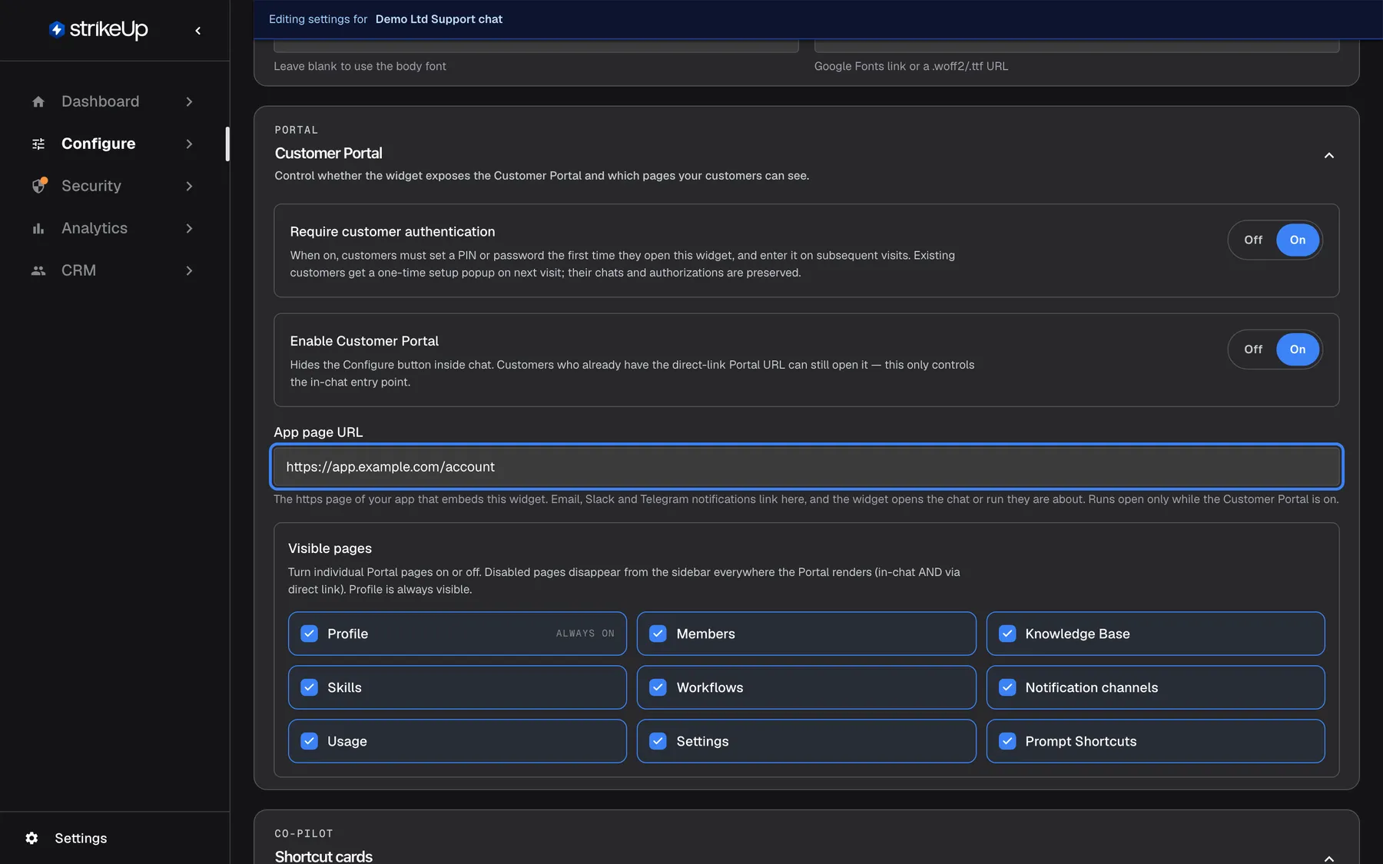Collapse the Customer Portal section
1383x864 pixels.
click(1328, 156)
